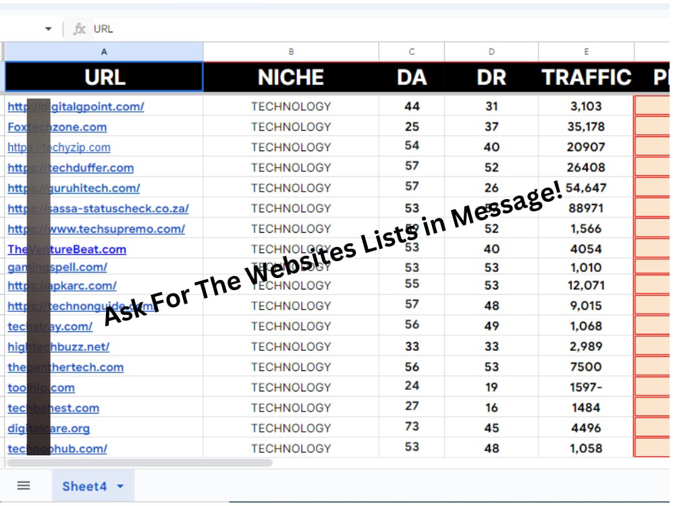This screenshot has height=506, width=675.
Task: Select traffic cell 20907
Action: 586,146
